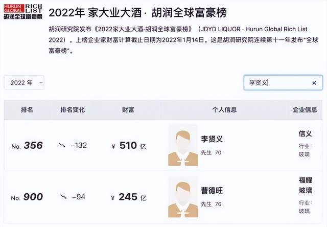Click the 福耀玻璃 company name
This screenshot has height=227, width=327.
click(305, 185)
